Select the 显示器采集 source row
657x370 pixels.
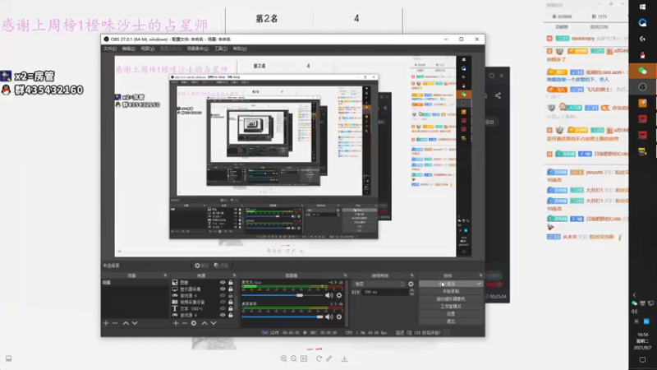(x=204, y=289)
